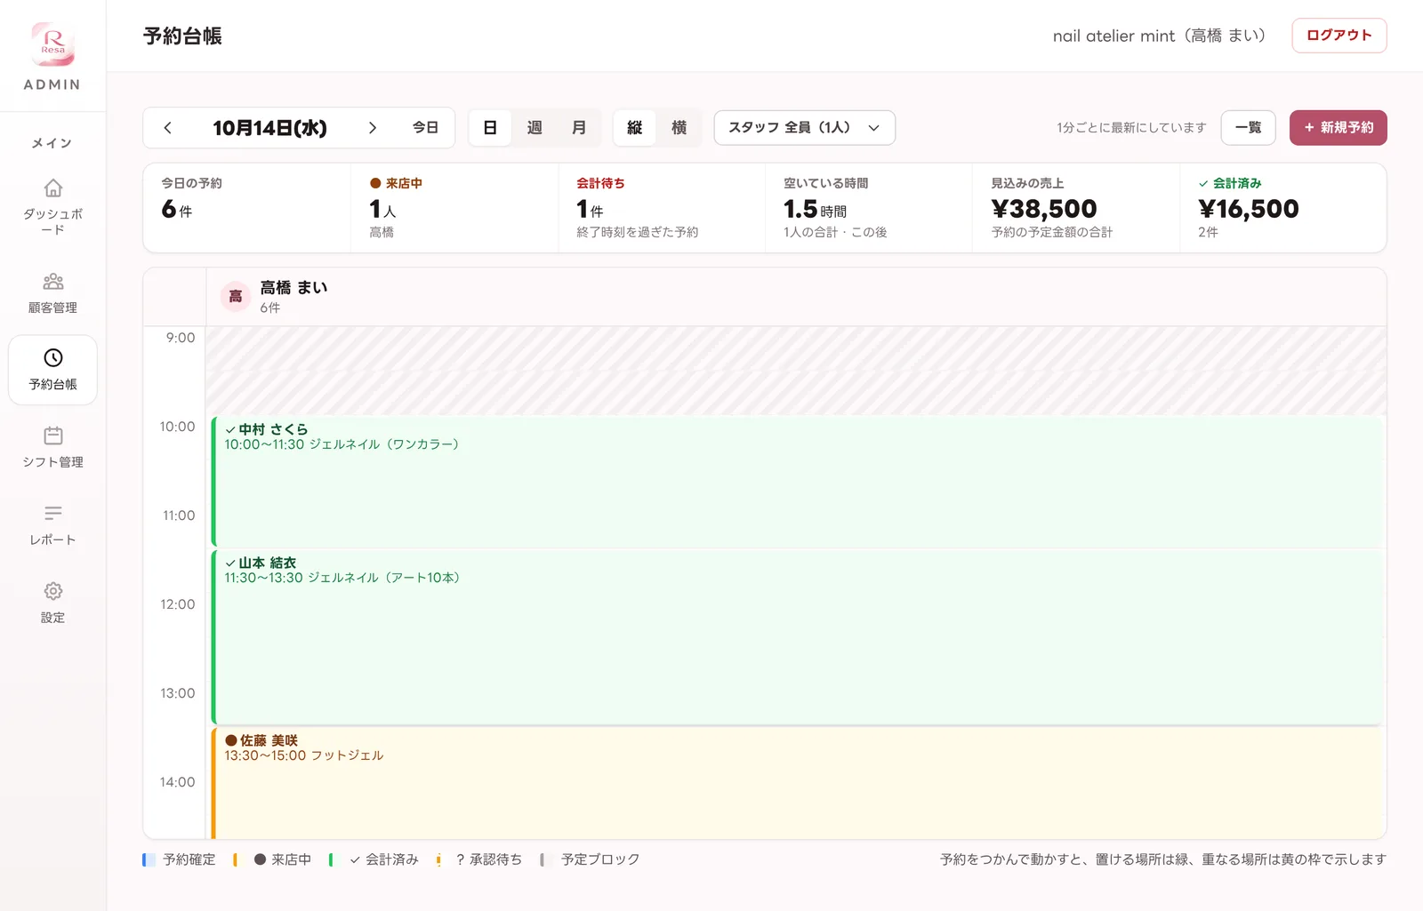Screen dimensions: 1423x911
Task: Click the 来店中 legend swatch
Action: (235, 859)
